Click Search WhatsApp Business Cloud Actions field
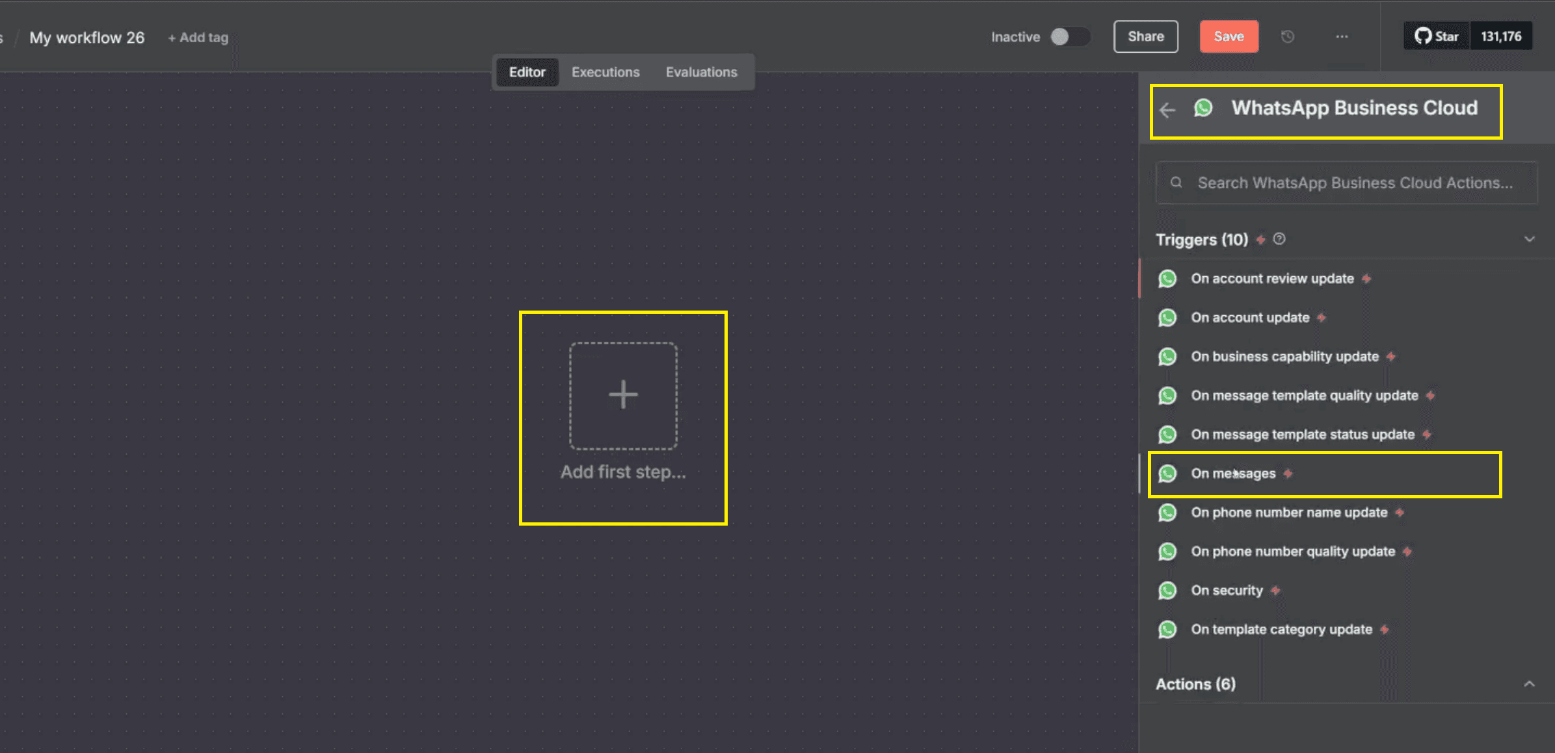1555x753 pixels. click(x=1347, y=183)
